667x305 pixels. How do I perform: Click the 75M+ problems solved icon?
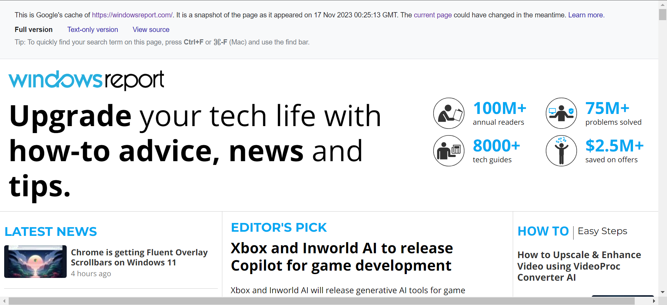click(x=561, y=113)
